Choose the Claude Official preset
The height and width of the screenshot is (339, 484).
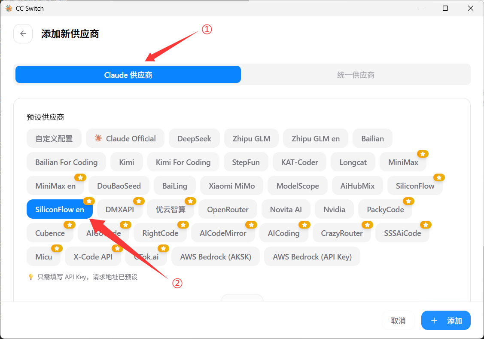tap(125, 138)
